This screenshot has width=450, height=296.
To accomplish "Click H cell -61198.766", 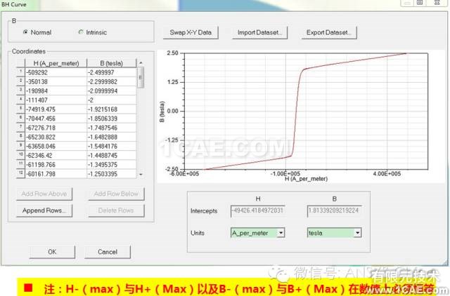I will tap(56, 165).
